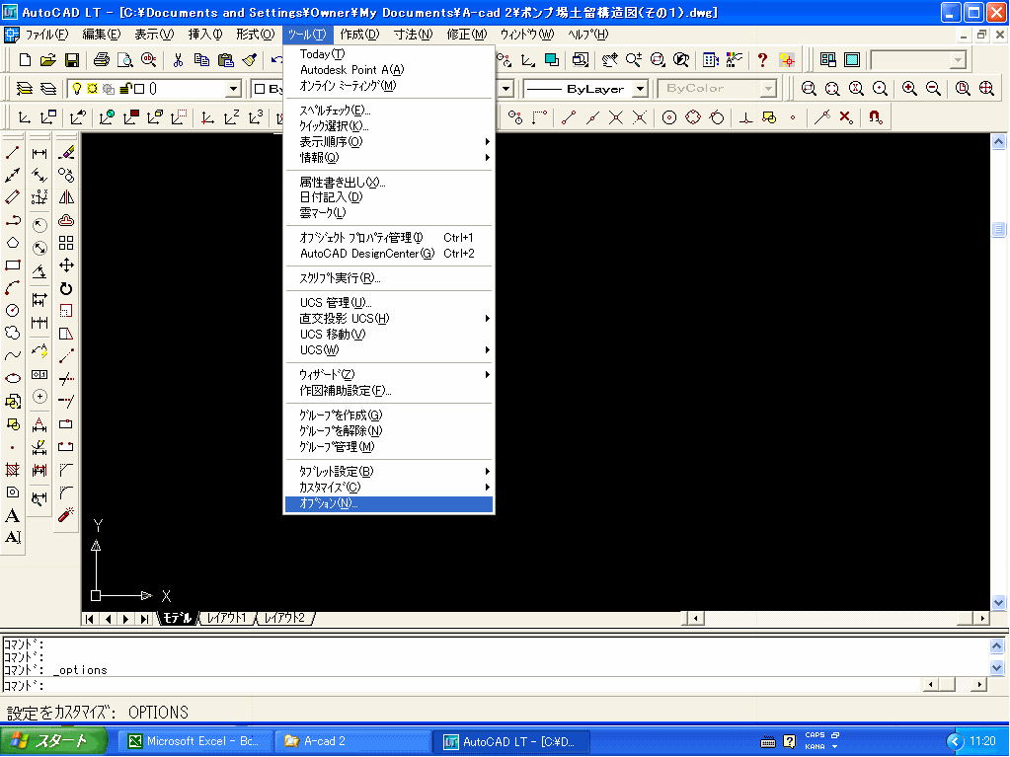Choose スペルチェック(E)... menu entry

pyautogui.click(x=388, y=111)
